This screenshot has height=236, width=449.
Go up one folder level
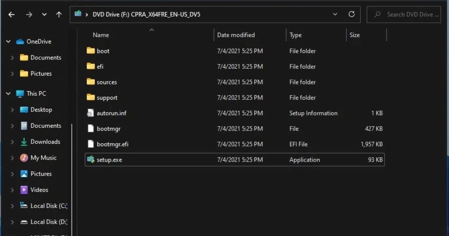pyautogui.click(x=59, y=14)
